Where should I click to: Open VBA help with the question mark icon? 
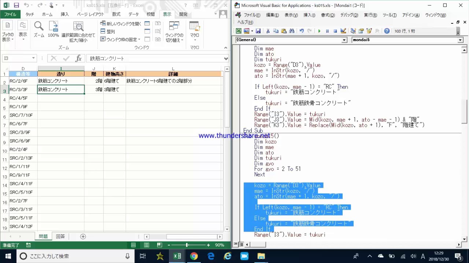coord(387,31)
